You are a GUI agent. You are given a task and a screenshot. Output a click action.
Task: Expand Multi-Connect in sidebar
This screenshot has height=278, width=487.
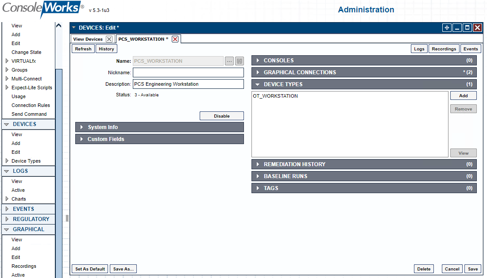coord(7,79)
